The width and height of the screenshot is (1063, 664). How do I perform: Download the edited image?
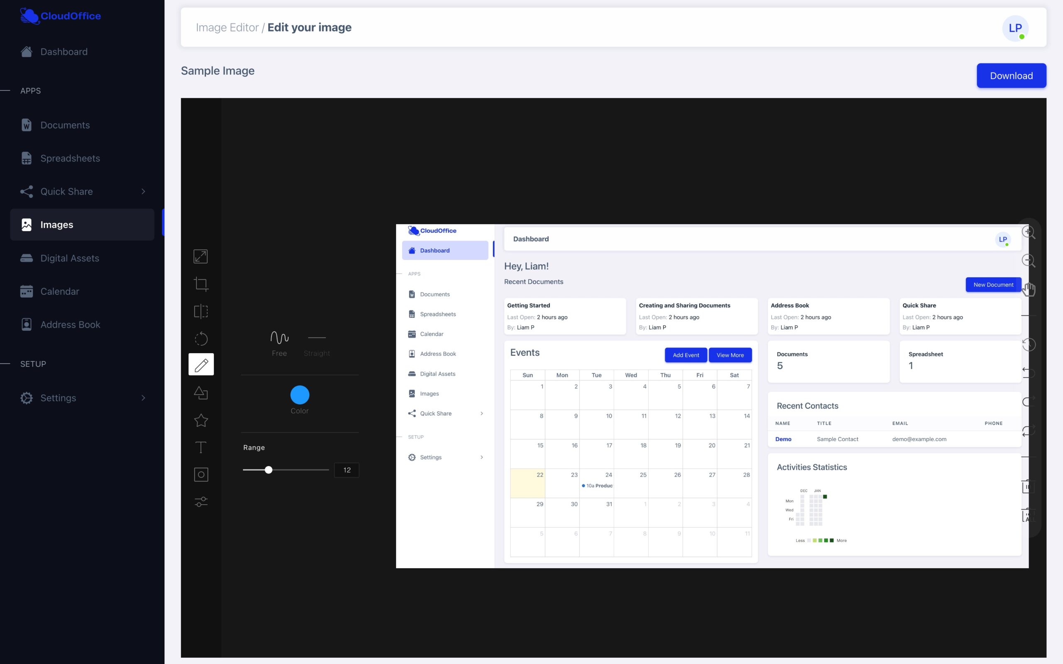[x=1011, y=76]
